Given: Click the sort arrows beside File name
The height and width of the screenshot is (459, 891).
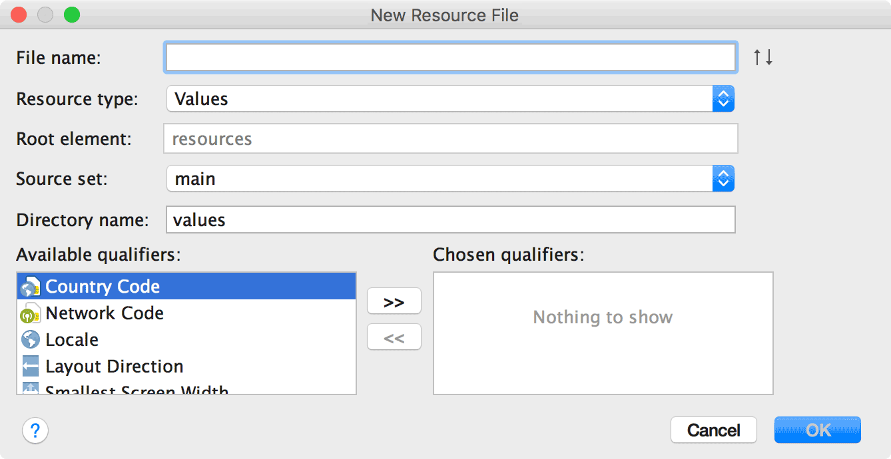Looking at the screenshot, I should tap(763, 57).
